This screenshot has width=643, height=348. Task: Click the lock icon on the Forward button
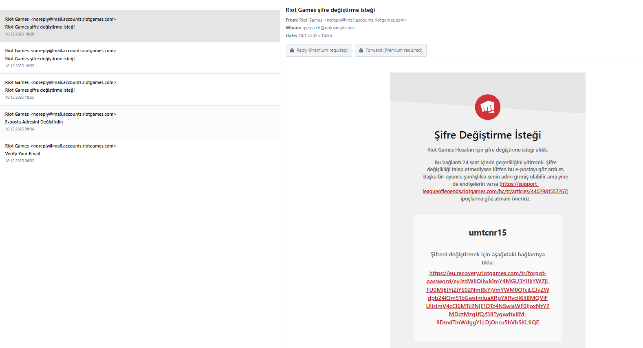[x=361, y=50]
